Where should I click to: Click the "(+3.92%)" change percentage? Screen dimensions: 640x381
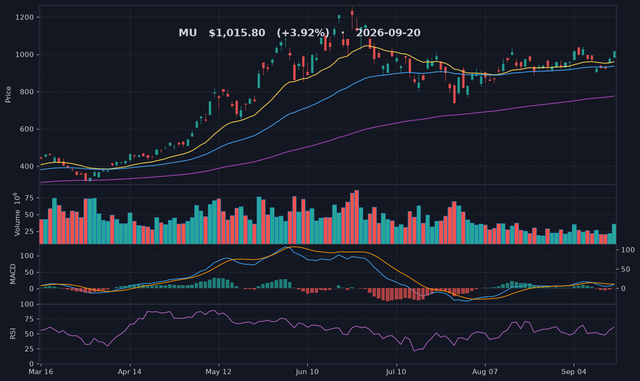coord(303,33)
